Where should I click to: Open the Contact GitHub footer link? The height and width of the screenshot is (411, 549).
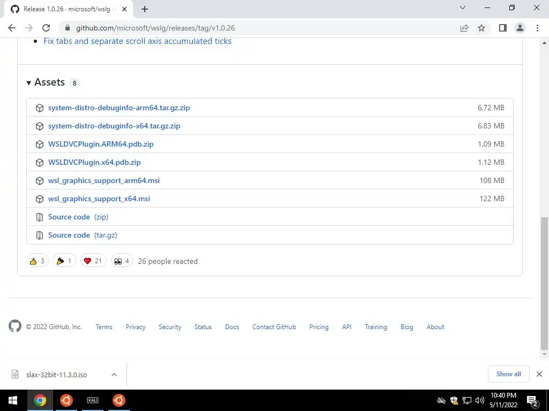pos(274,327)
